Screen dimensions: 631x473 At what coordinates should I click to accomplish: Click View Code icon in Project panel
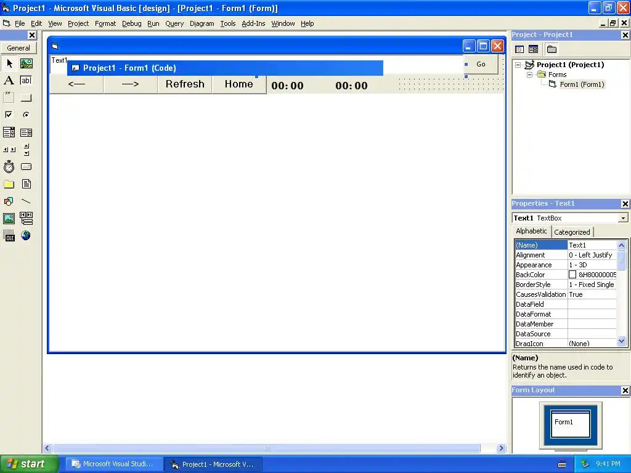point(519,49)
